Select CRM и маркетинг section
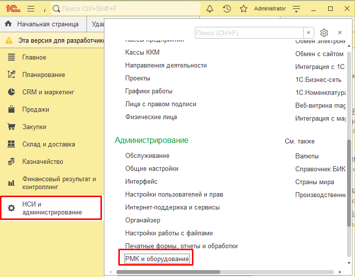The height and width of the screenshot is (277, 355). pos(48,92)
